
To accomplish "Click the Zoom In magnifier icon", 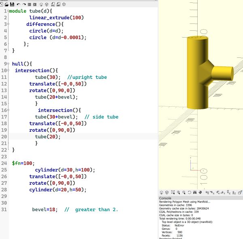I will click(179, 192).
